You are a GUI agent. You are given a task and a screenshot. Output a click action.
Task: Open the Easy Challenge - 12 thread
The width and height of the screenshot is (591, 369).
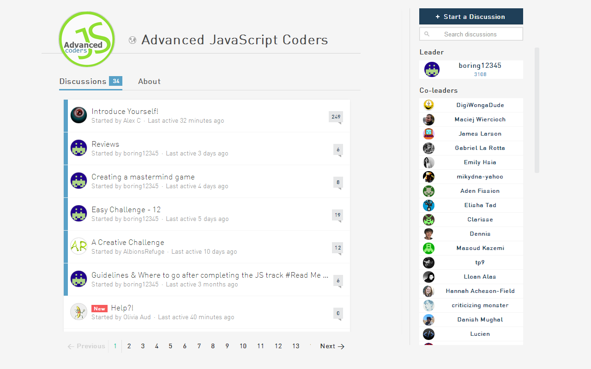tap(126, 209)
